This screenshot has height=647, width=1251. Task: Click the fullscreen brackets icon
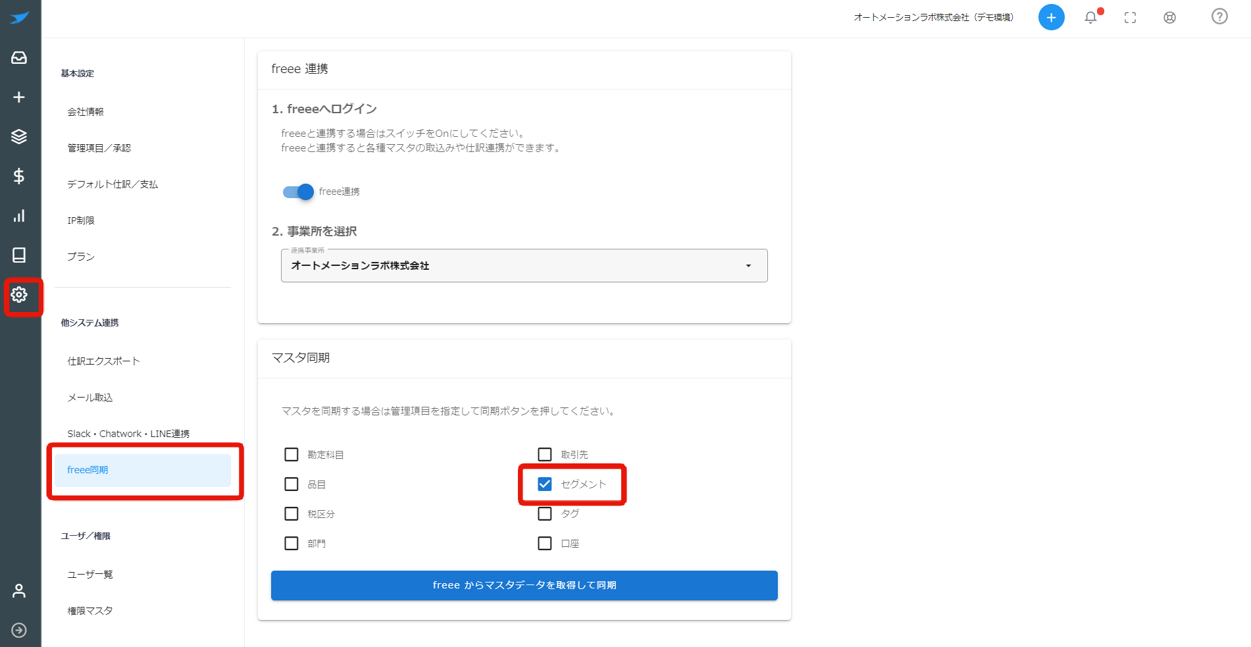[x=1130, y=18]
